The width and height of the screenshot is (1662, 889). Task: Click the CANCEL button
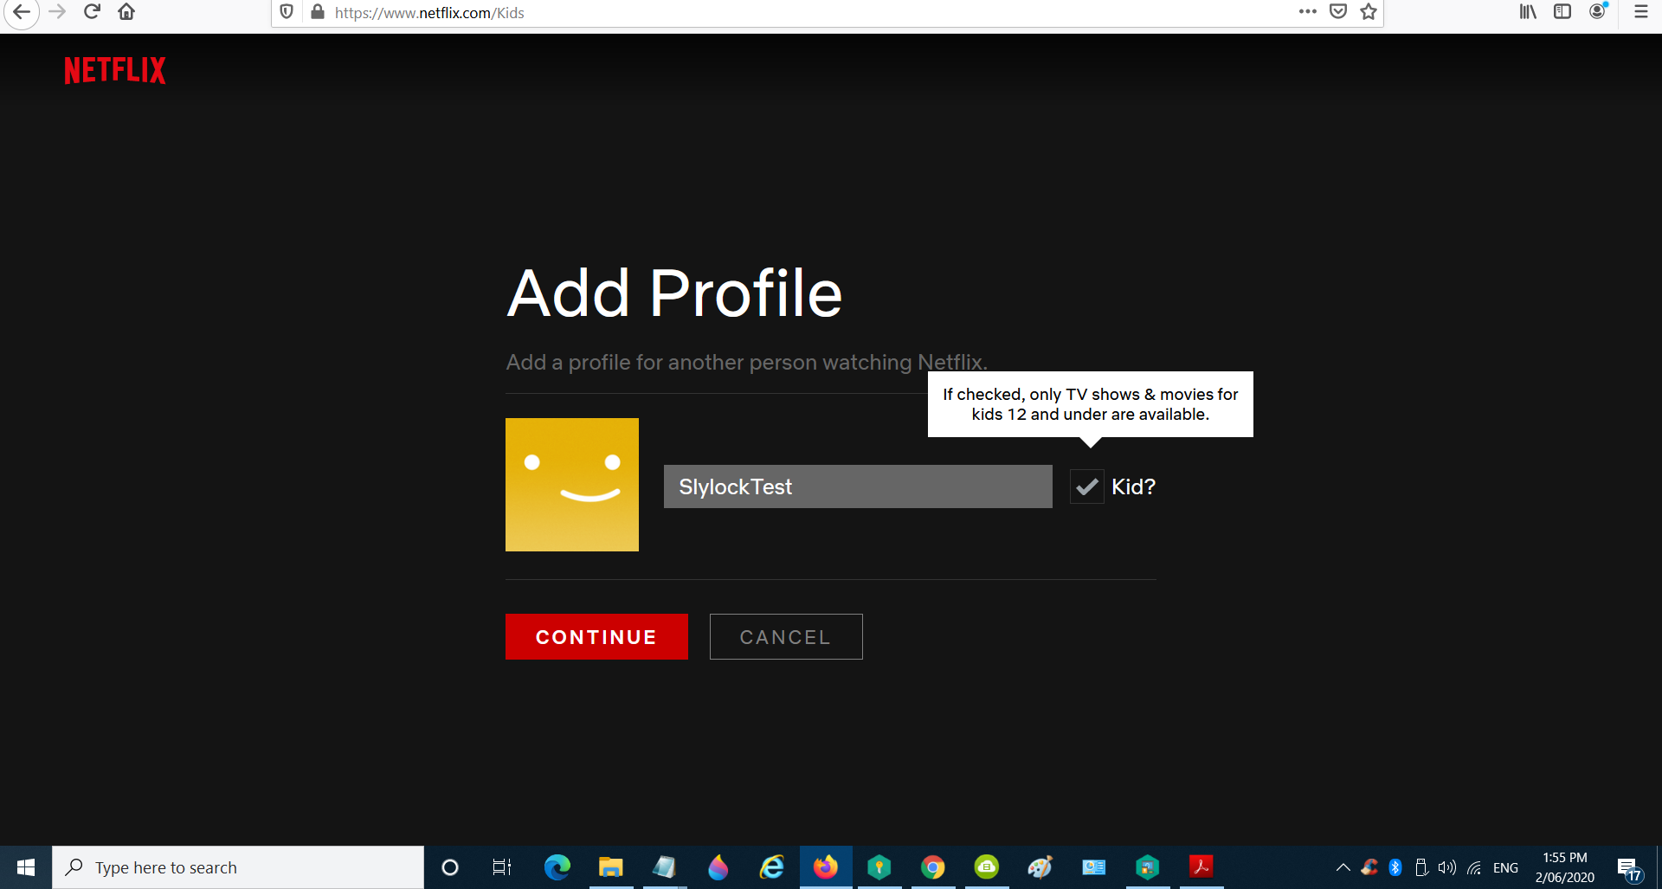pyautogui.click(x=785, y=637)
